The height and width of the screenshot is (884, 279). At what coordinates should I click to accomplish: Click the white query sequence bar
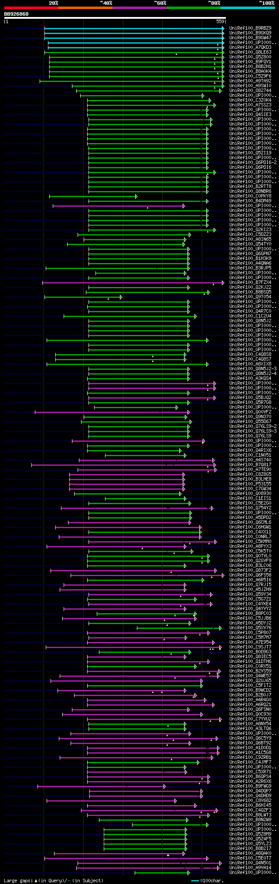115,18
